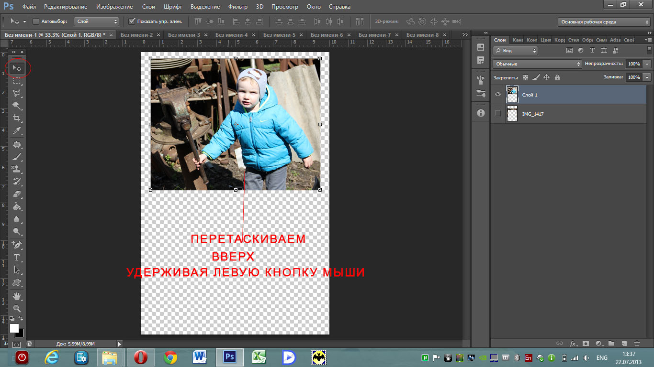The height and width of the screenshot is (367, 654).
Task: Click the foreground color swatch
Action: coord(14,328)
